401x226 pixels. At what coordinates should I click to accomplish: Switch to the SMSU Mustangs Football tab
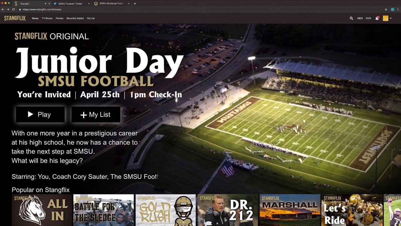pos(112,4)
